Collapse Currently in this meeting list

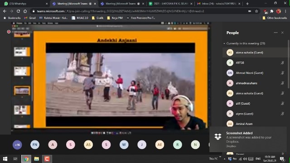click(224, 43)
